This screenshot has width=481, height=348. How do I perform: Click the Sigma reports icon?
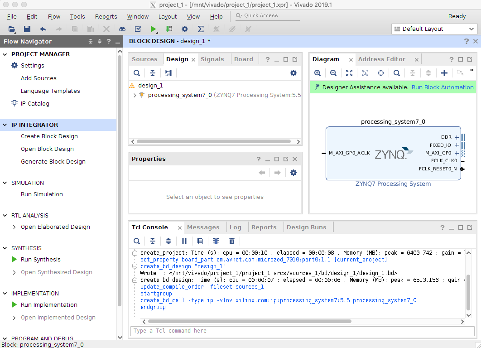pos(201,29)
